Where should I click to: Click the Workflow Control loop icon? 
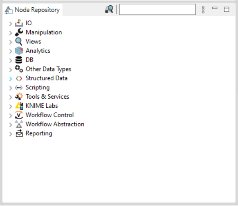coord(19,115)
